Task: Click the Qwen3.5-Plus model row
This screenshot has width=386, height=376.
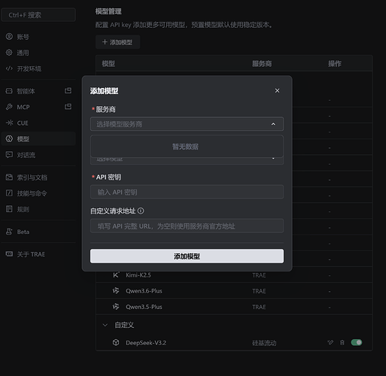Action: pyautogui.click(x=234, y=307)
